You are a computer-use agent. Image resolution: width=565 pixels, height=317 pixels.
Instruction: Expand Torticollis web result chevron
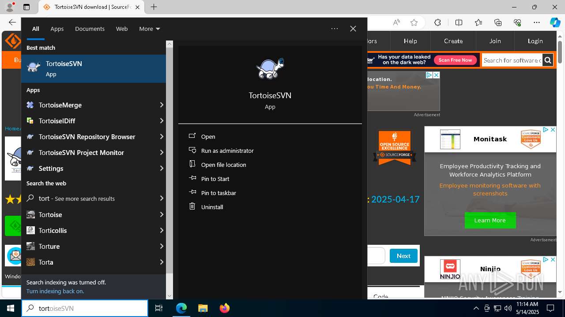coord(162,230)
